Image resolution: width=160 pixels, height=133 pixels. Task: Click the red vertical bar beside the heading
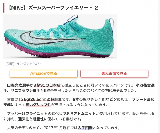4,8
